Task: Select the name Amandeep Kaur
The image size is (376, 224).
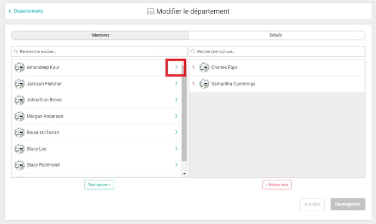Action: point(43,68)
